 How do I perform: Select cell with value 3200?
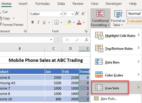(54, 83)
